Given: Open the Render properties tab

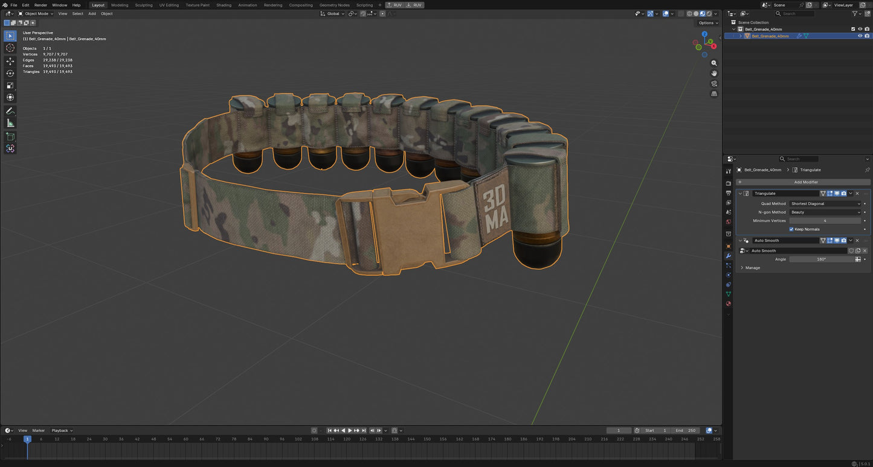Looking at the screenshot, I should (728, 183).
